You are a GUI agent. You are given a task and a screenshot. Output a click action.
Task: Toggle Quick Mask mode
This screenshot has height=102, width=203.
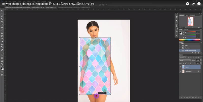click(2, 72)
